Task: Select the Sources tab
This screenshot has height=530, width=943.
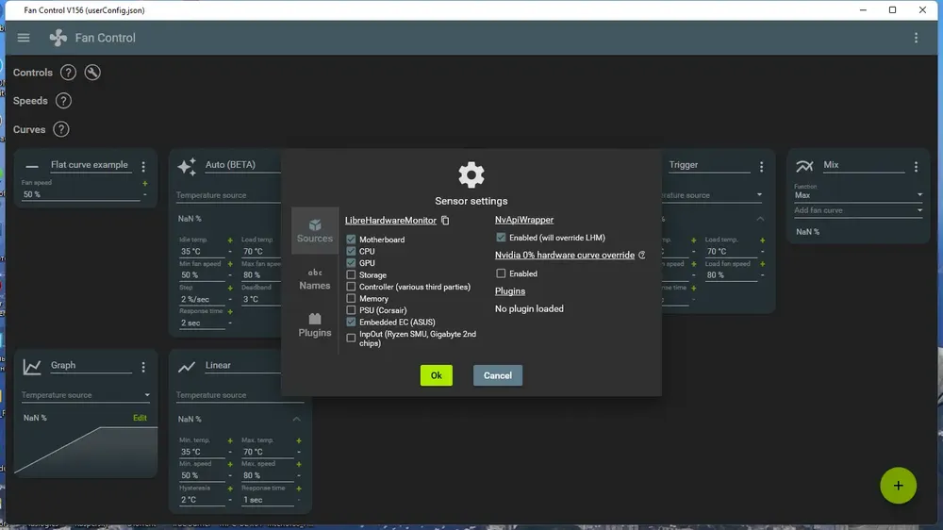Action: [315, 231]
